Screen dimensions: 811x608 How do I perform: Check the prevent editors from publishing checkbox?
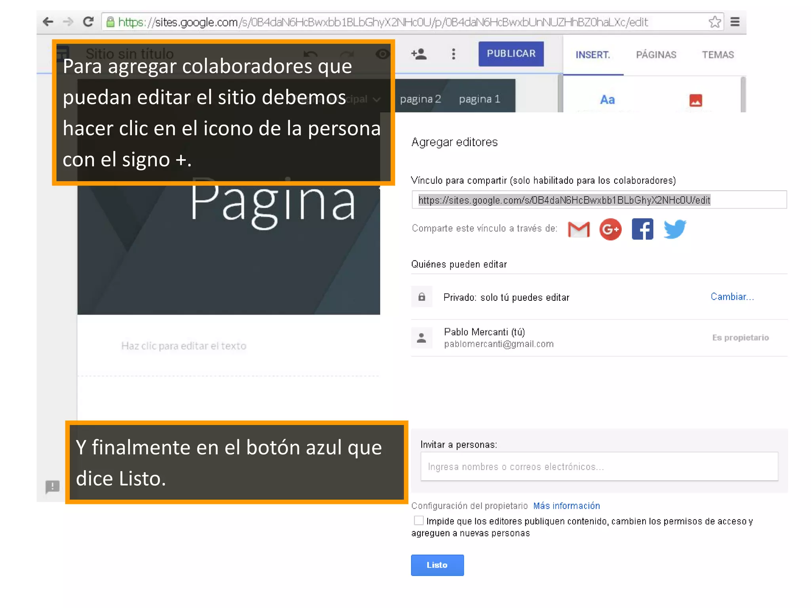tap(419, 520)
